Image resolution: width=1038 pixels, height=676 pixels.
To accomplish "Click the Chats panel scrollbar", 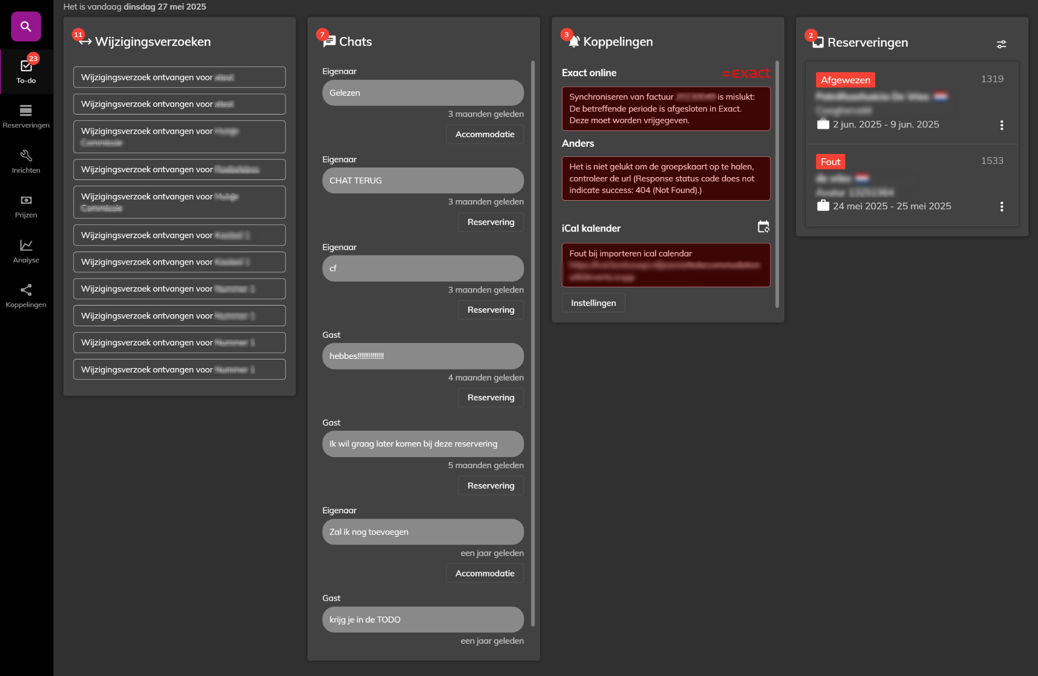I will tap(532, 337).
